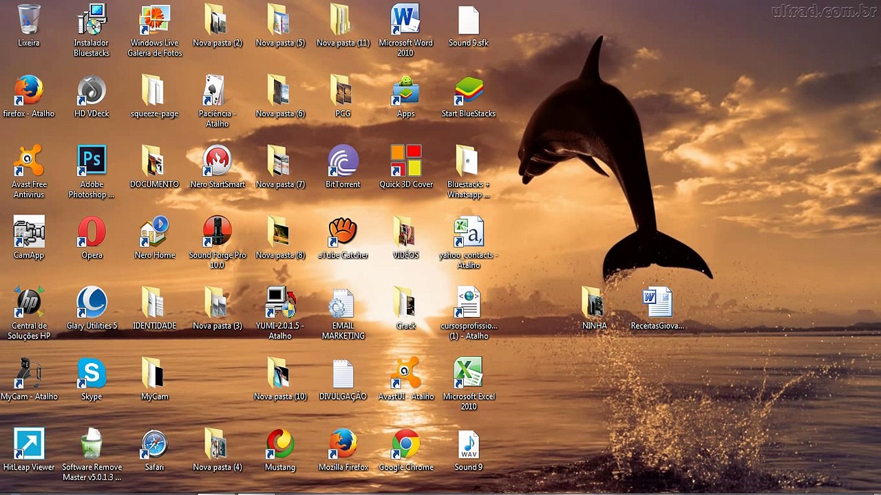
Task: Click the Google Chrome shortcut icon
Action: (x=406, y=444)
